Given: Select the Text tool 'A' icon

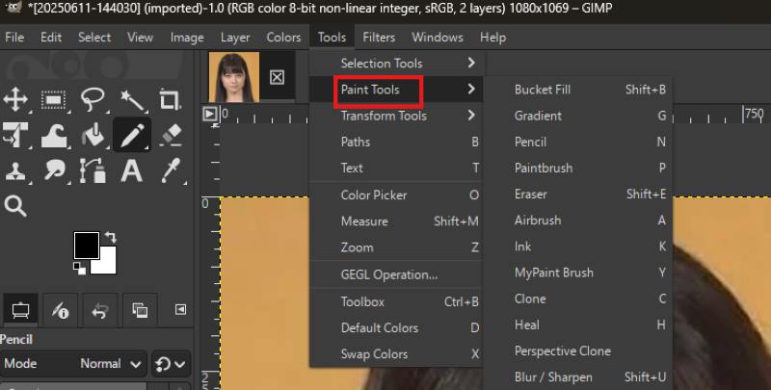Looking at the screenshot, I should click(x=132, y=171).
